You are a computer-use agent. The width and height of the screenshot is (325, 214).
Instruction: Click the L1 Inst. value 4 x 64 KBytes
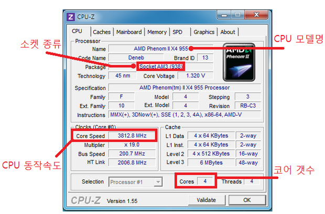(x=211, y=144)
